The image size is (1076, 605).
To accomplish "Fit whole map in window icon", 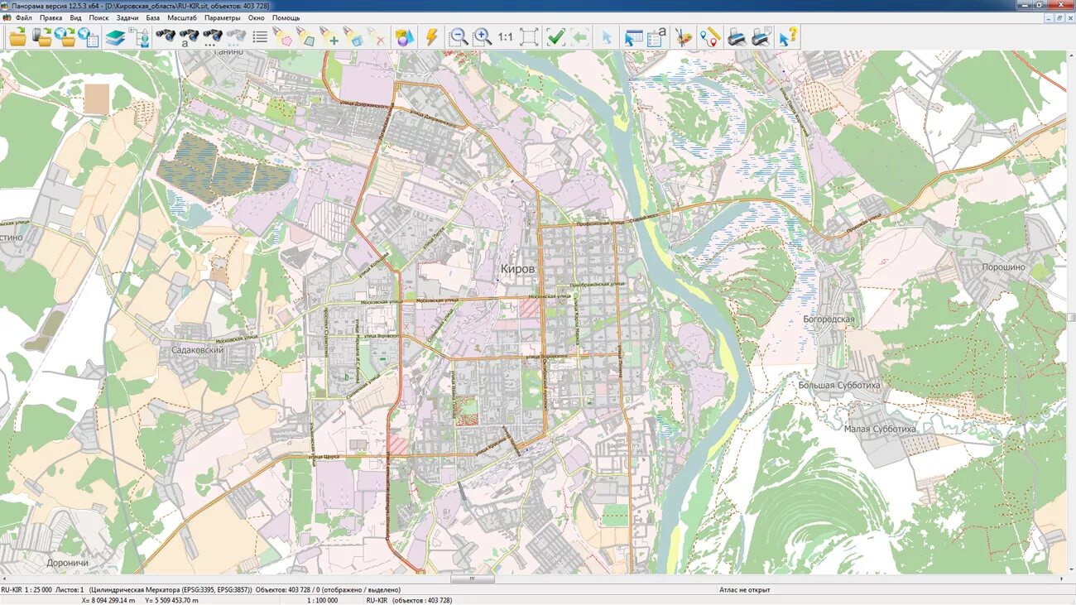I will tap(530, 36).
